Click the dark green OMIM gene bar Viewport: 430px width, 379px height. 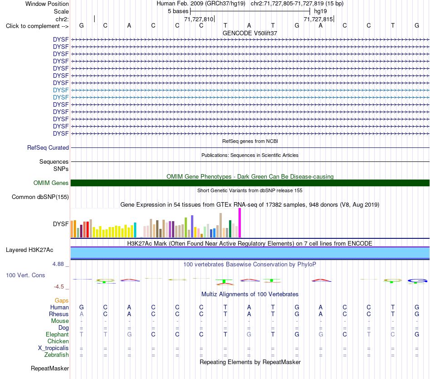[250, 183]
